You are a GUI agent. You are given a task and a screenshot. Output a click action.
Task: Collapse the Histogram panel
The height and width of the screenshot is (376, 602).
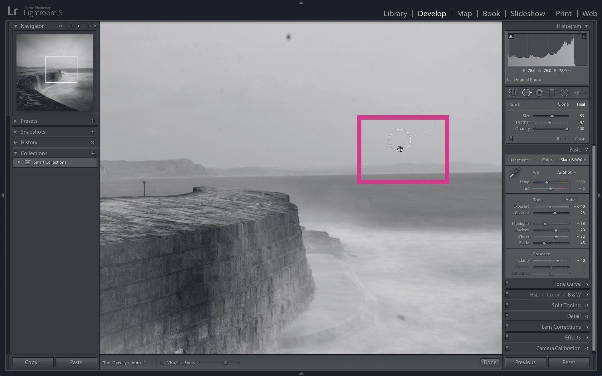(x=587, y=26)
